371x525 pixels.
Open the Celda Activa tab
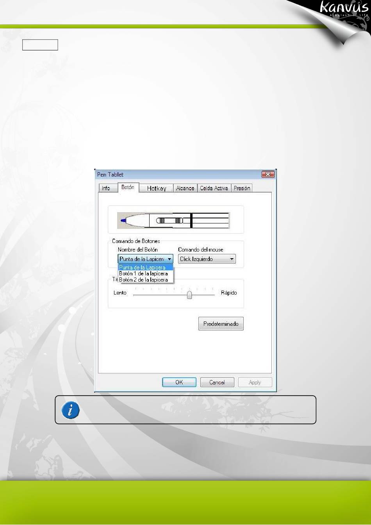214,188
